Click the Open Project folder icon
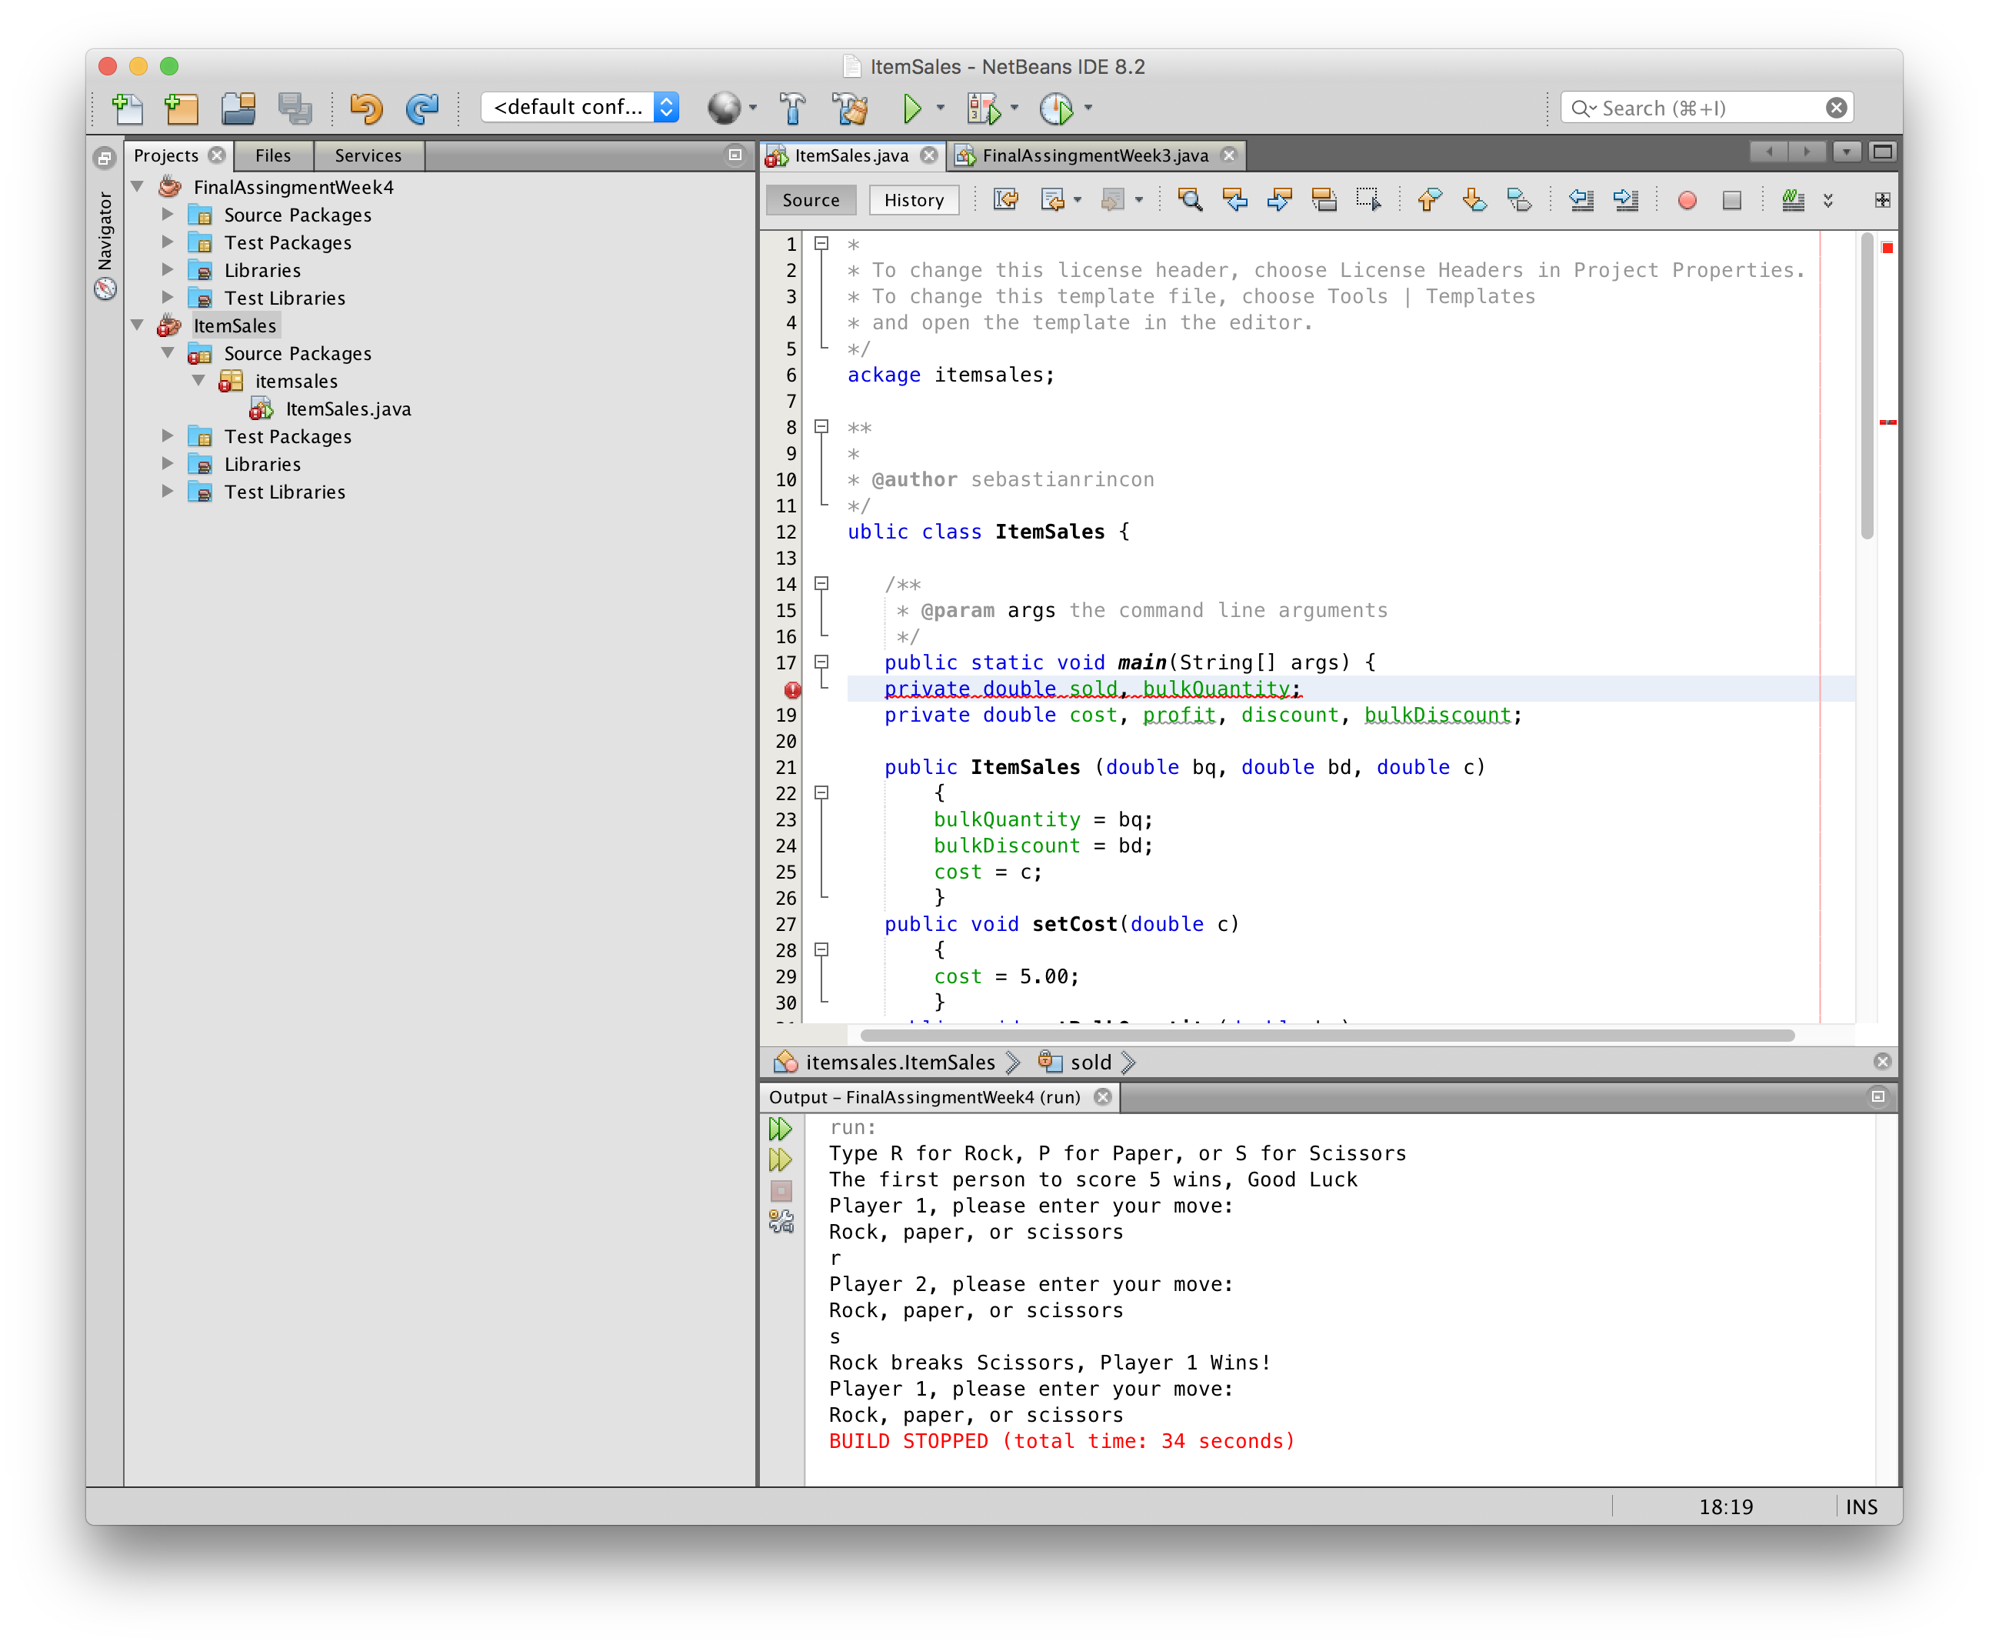This screenshot has height=1648, width=1989. [238, 108]
